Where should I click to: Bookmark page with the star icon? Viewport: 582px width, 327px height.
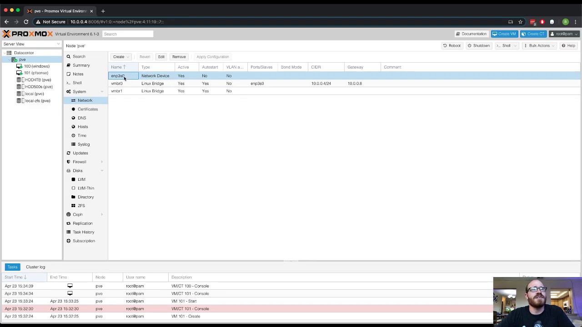click(520, 22)
